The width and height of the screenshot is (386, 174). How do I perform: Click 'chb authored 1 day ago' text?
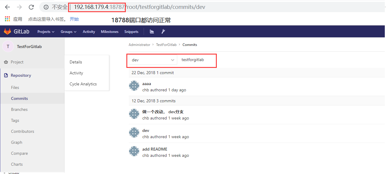tap(164, 90)
